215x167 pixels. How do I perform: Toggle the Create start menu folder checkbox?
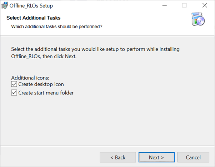pyautogui.click(x=14, y=93)
